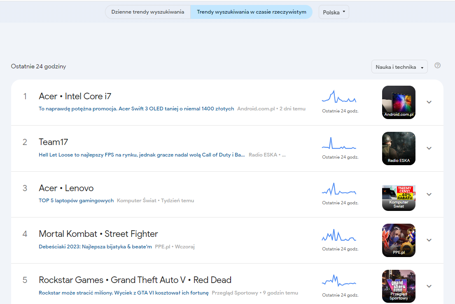The height and width of the screenshot is (304, 455).
Task: Open the Komputer Świat article thumbnail
Action: point(399,198)
